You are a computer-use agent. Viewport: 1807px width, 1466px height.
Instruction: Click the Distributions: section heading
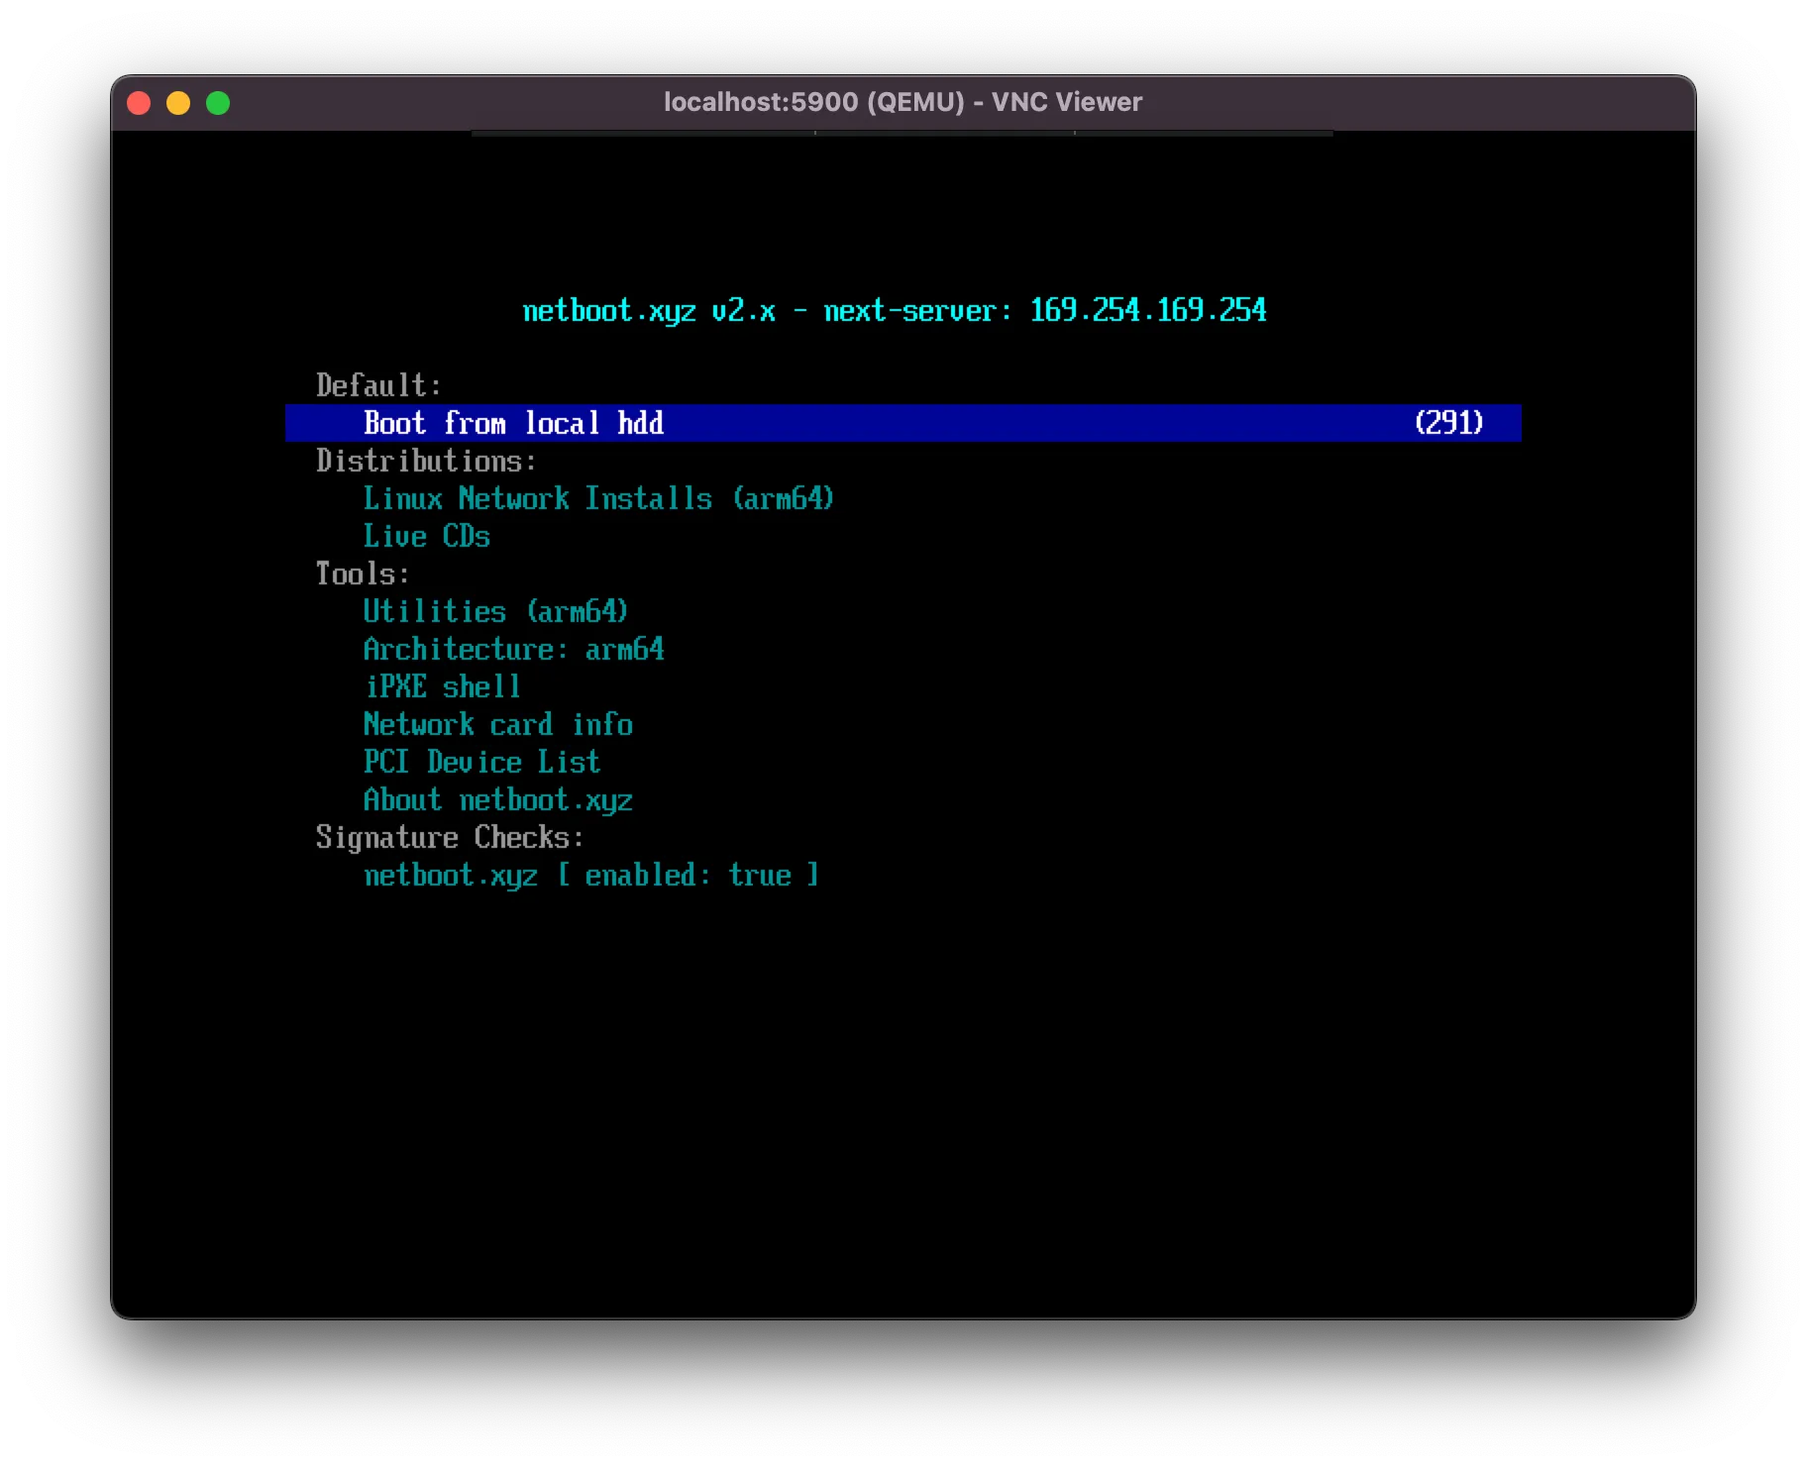pos(426,461)
